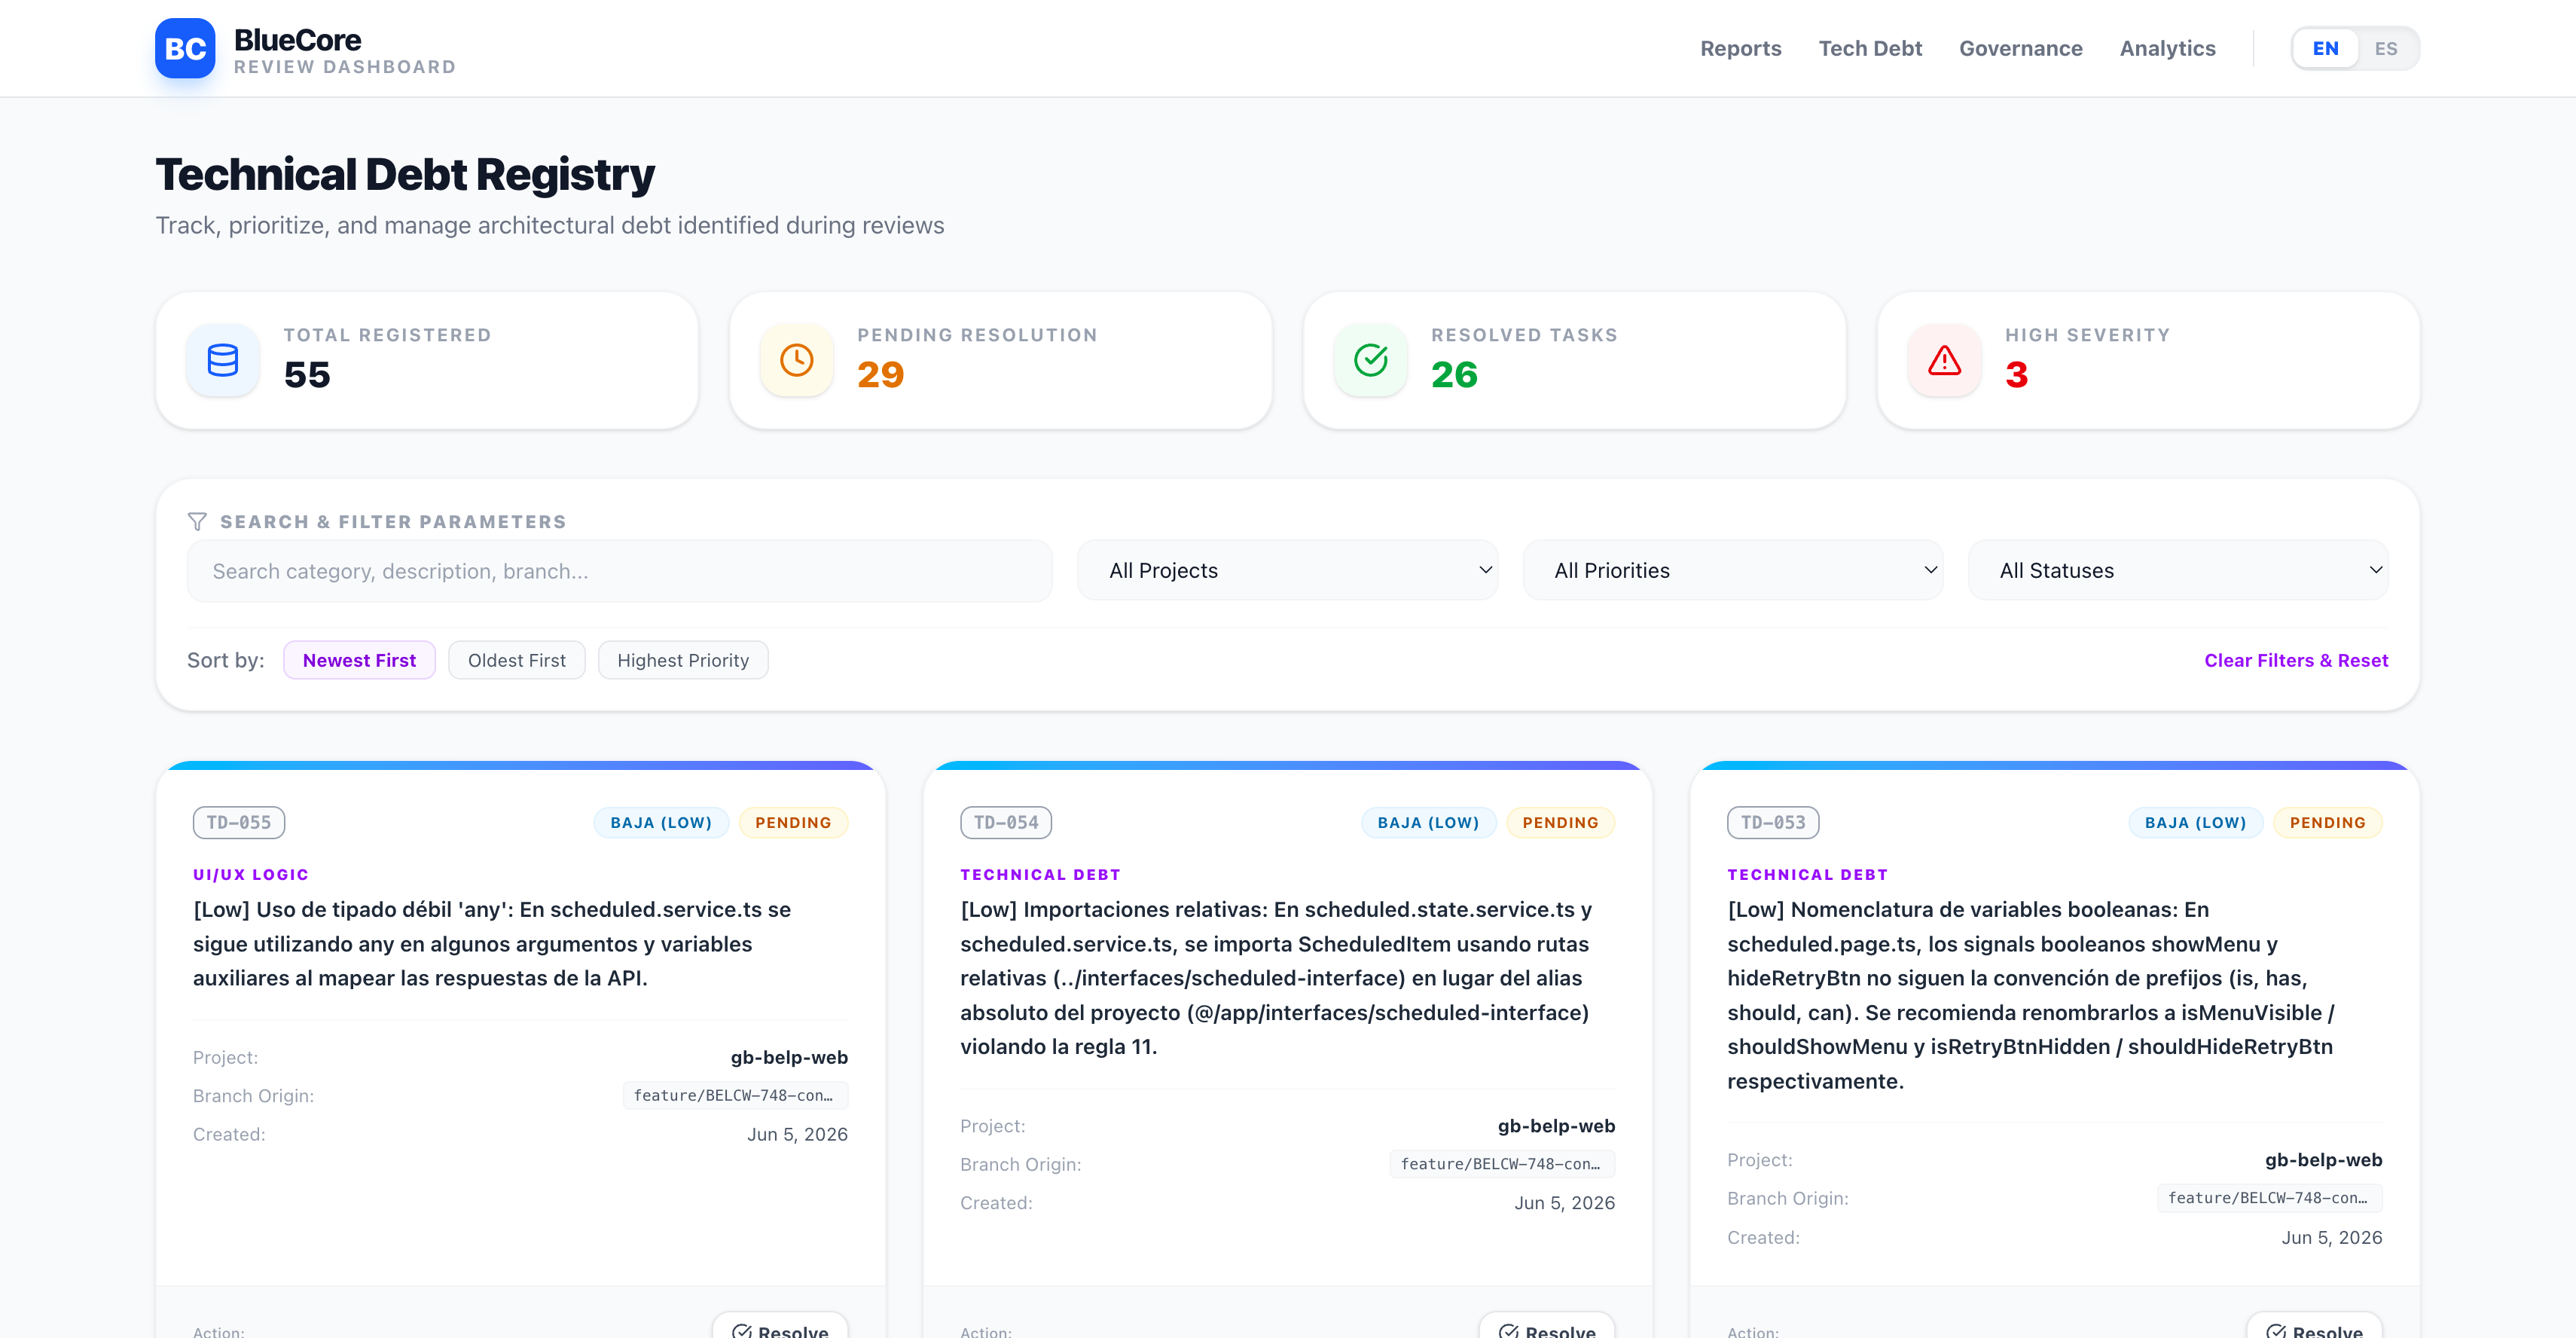
Task: Open the Analytics nav item
Action: tap(2168, 48)
